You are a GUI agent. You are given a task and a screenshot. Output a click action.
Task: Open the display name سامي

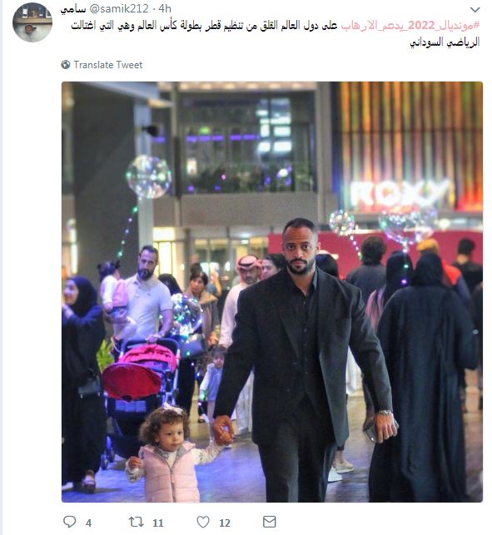tap(72, 9)
